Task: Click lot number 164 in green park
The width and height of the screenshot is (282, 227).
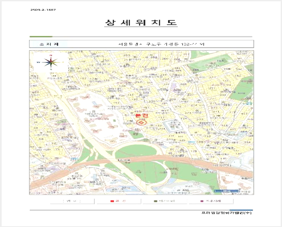Action: point(220,60)
